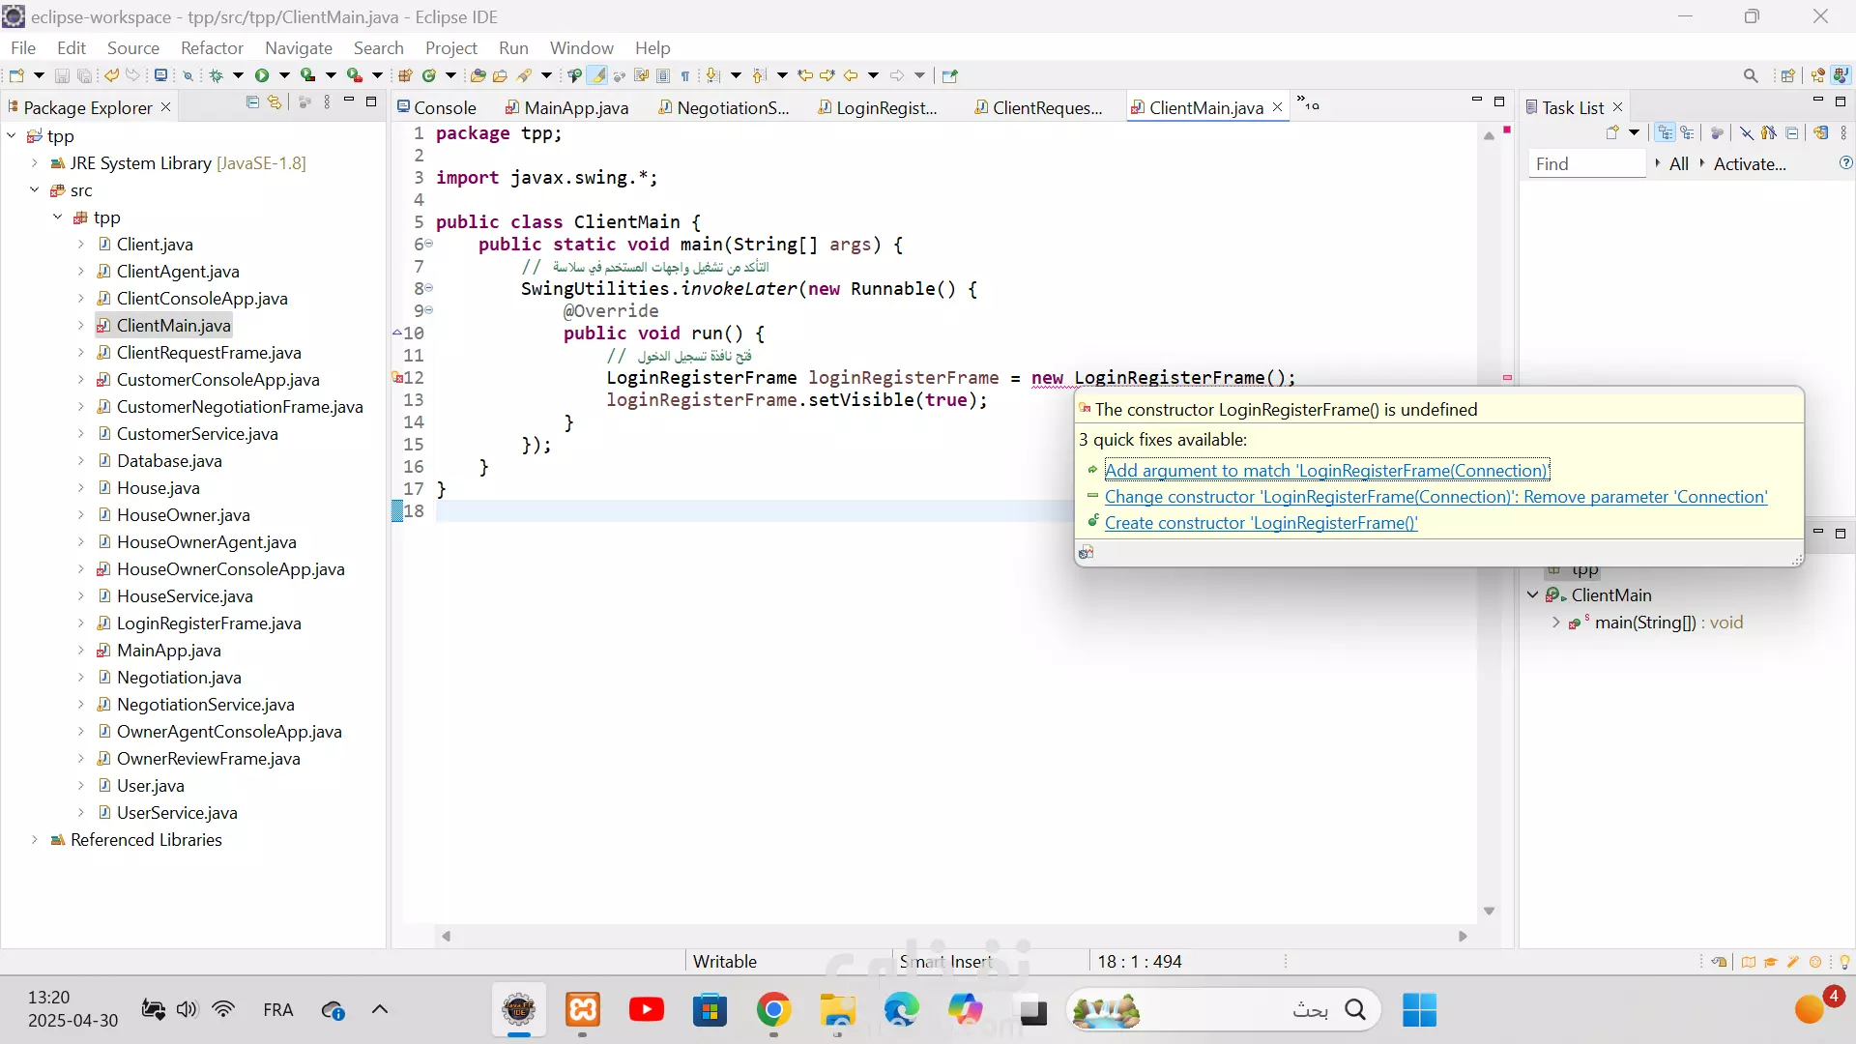Toggle Scheduled view in Task List
1856x1044 pixels.
pyautogui.click(x=1688, y=133)
